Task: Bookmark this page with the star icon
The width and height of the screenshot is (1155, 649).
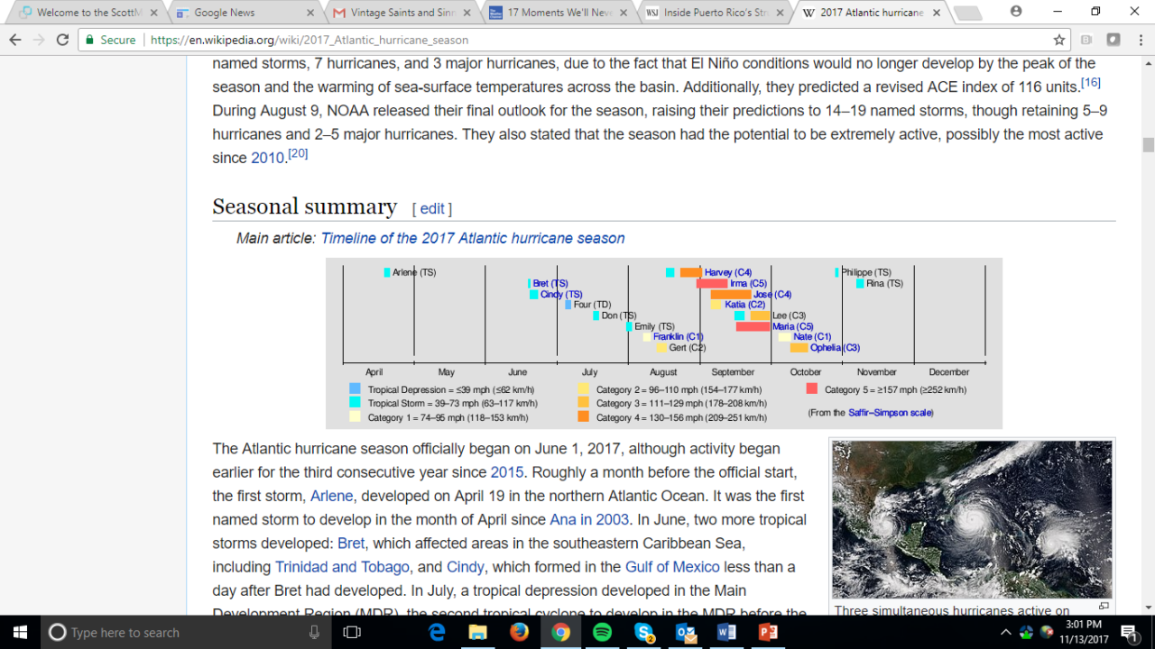Action: pyautogui.click(x=1059, y=40)
